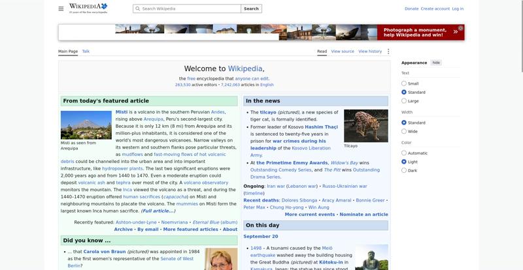Viewport: 523px width, 270px height.
Task: Open the September 20 date link
Action: pyautogui.click(x=260, y=236)
